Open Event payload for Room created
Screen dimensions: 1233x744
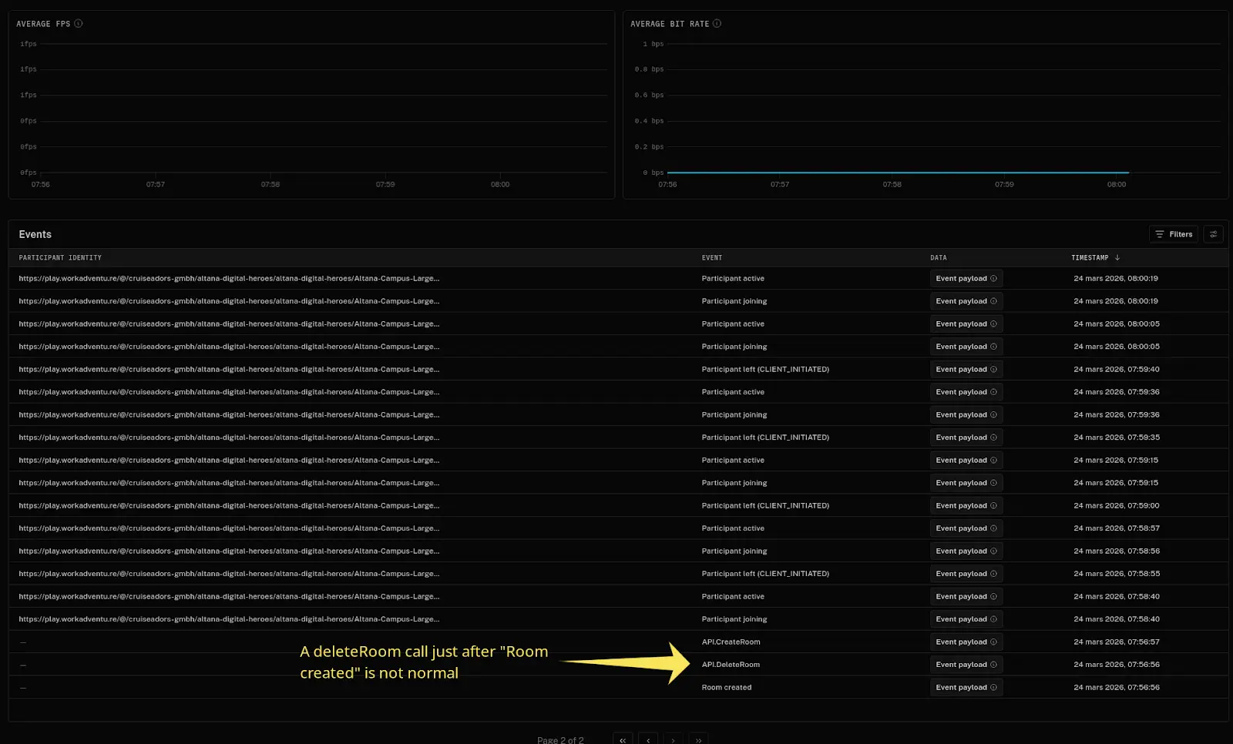pos(966,688)
